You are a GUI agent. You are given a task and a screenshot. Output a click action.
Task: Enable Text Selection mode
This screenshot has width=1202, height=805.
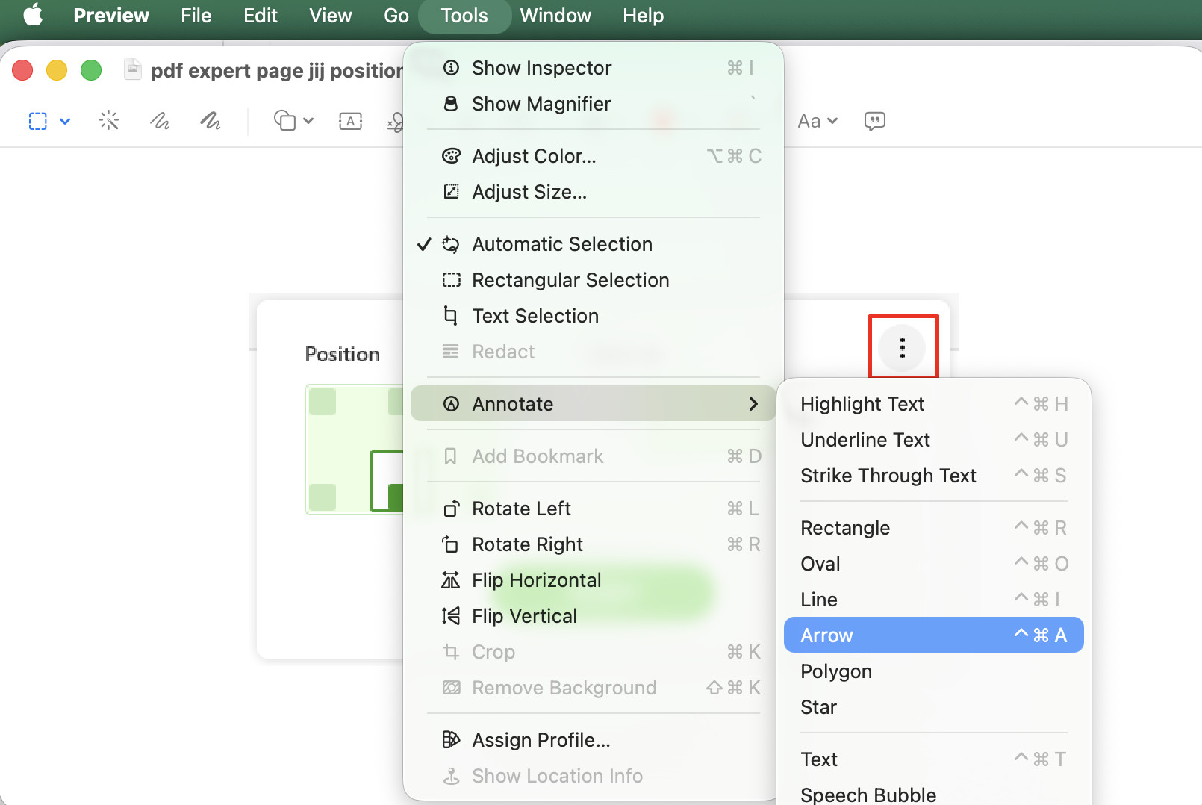click(594, 316)
